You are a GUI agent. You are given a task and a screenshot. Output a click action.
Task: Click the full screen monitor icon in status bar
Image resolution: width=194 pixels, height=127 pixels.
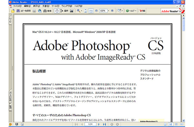17,124
